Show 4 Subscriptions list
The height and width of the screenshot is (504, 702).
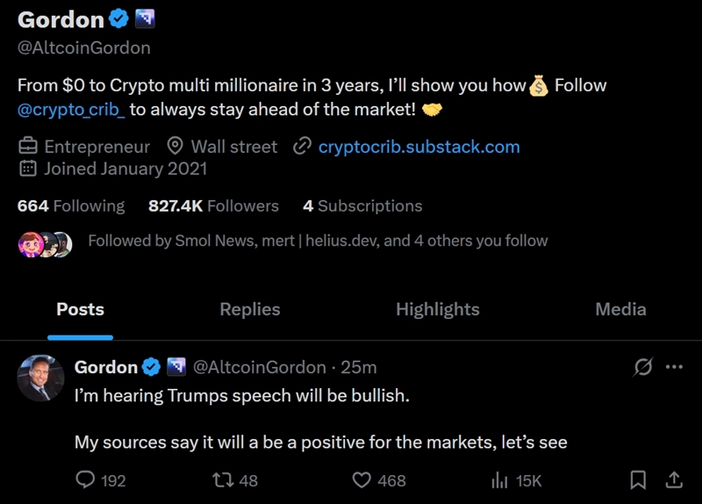pyautogui.click(x=362, y=206)
